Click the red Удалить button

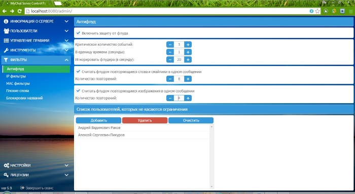point(145,120)
